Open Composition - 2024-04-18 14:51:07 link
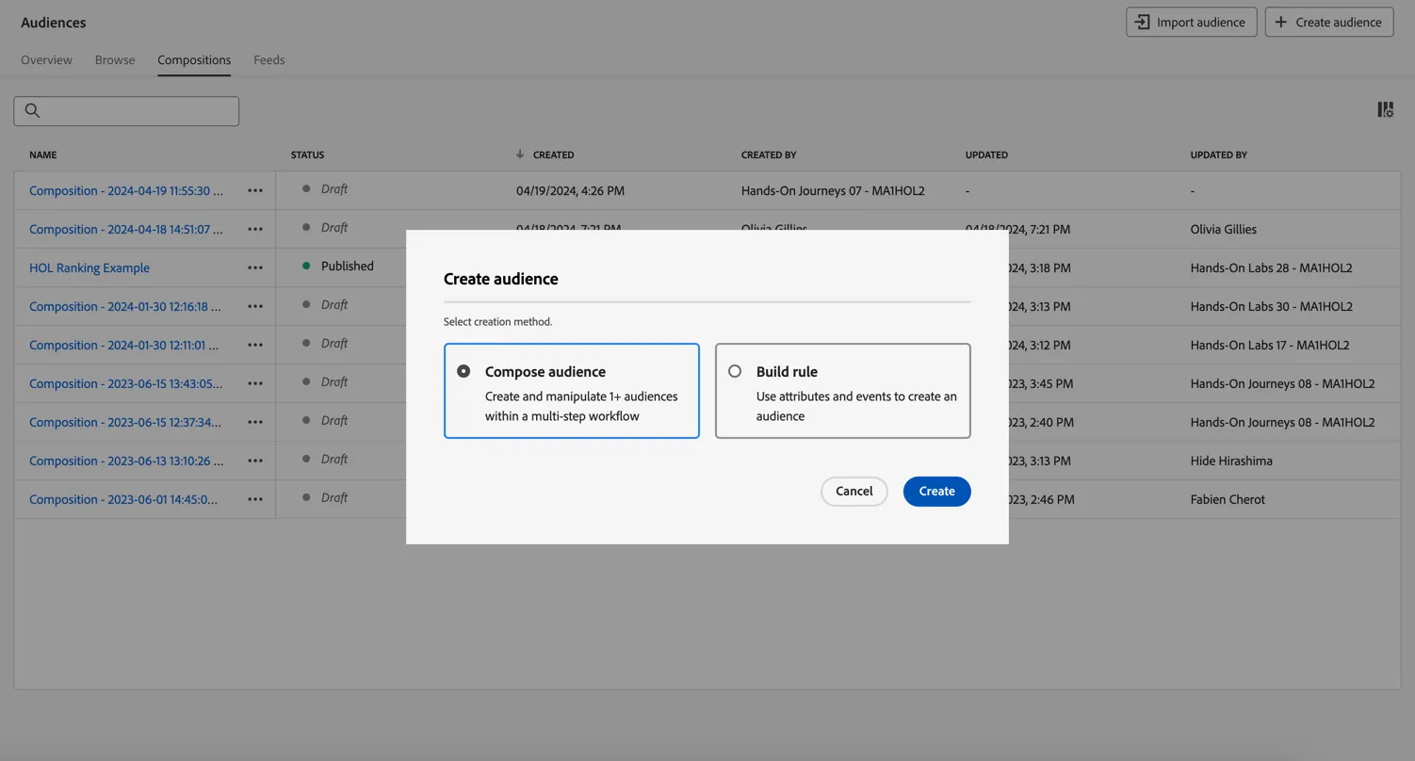This screenshot has height=761, width=1415. click(126, 229)
